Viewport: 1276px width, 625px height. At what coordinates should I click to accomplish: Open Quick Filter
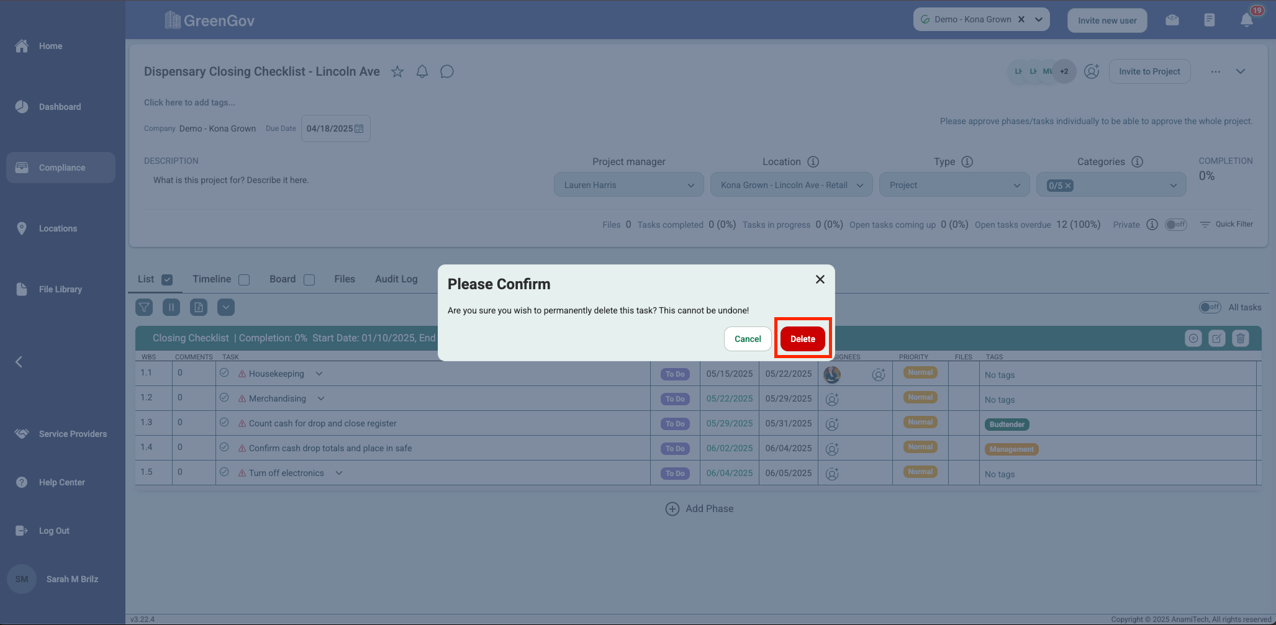click(1227, 224)
